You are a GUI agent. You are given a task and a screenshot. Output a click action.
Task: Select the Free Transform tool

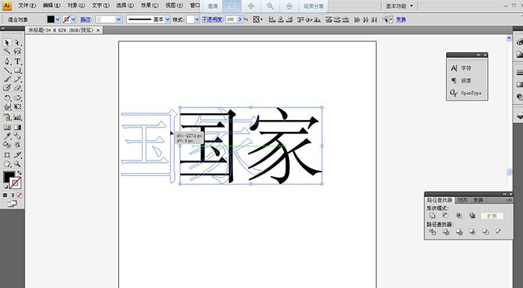click(x=17, y=107)
